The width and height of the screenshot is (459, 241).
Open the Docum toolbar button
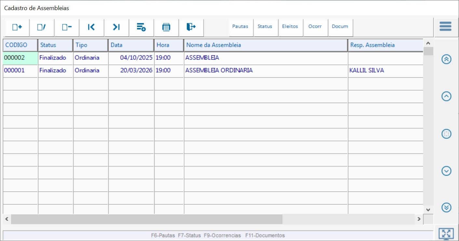click(x=340, y=27)
